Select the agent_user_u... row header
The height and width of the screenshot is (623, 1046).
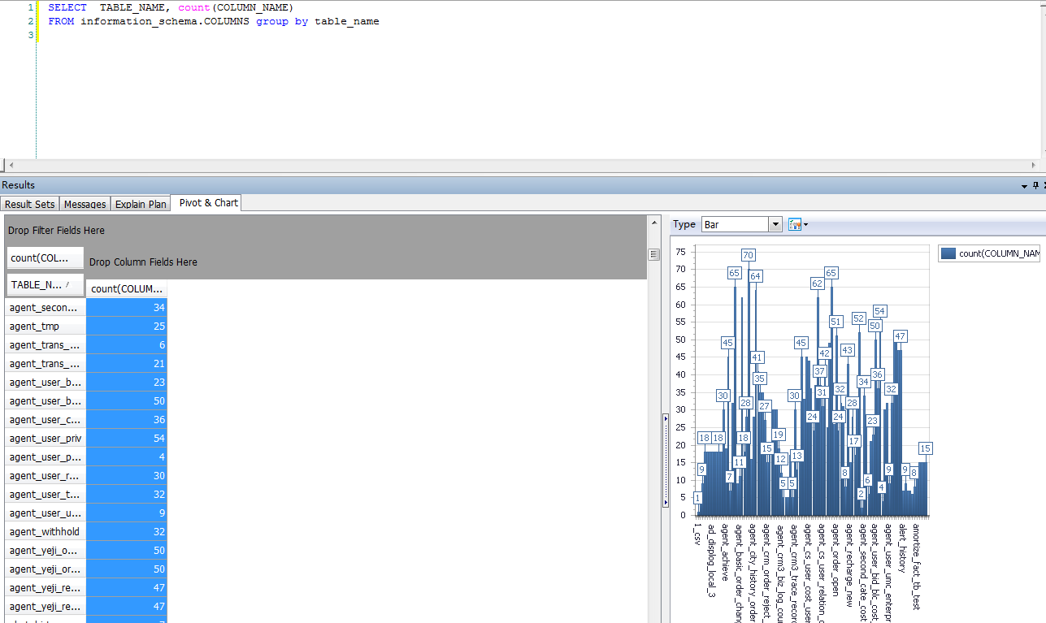point(46,513)
